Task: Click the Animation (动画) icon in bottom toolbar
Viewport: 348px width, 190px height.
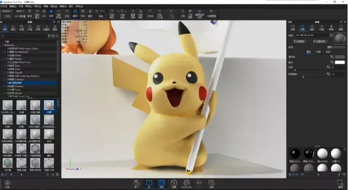Action: 174,184
